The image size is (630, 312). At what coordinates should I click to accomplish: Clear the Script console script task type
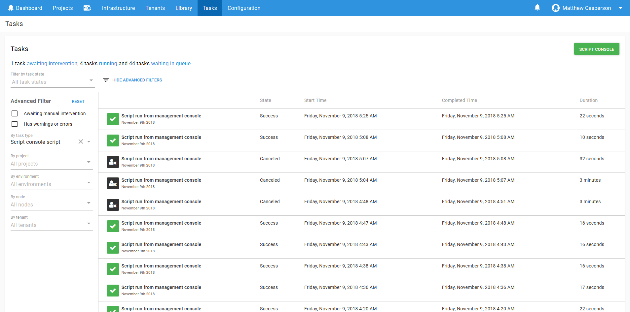tap(81, 141)
